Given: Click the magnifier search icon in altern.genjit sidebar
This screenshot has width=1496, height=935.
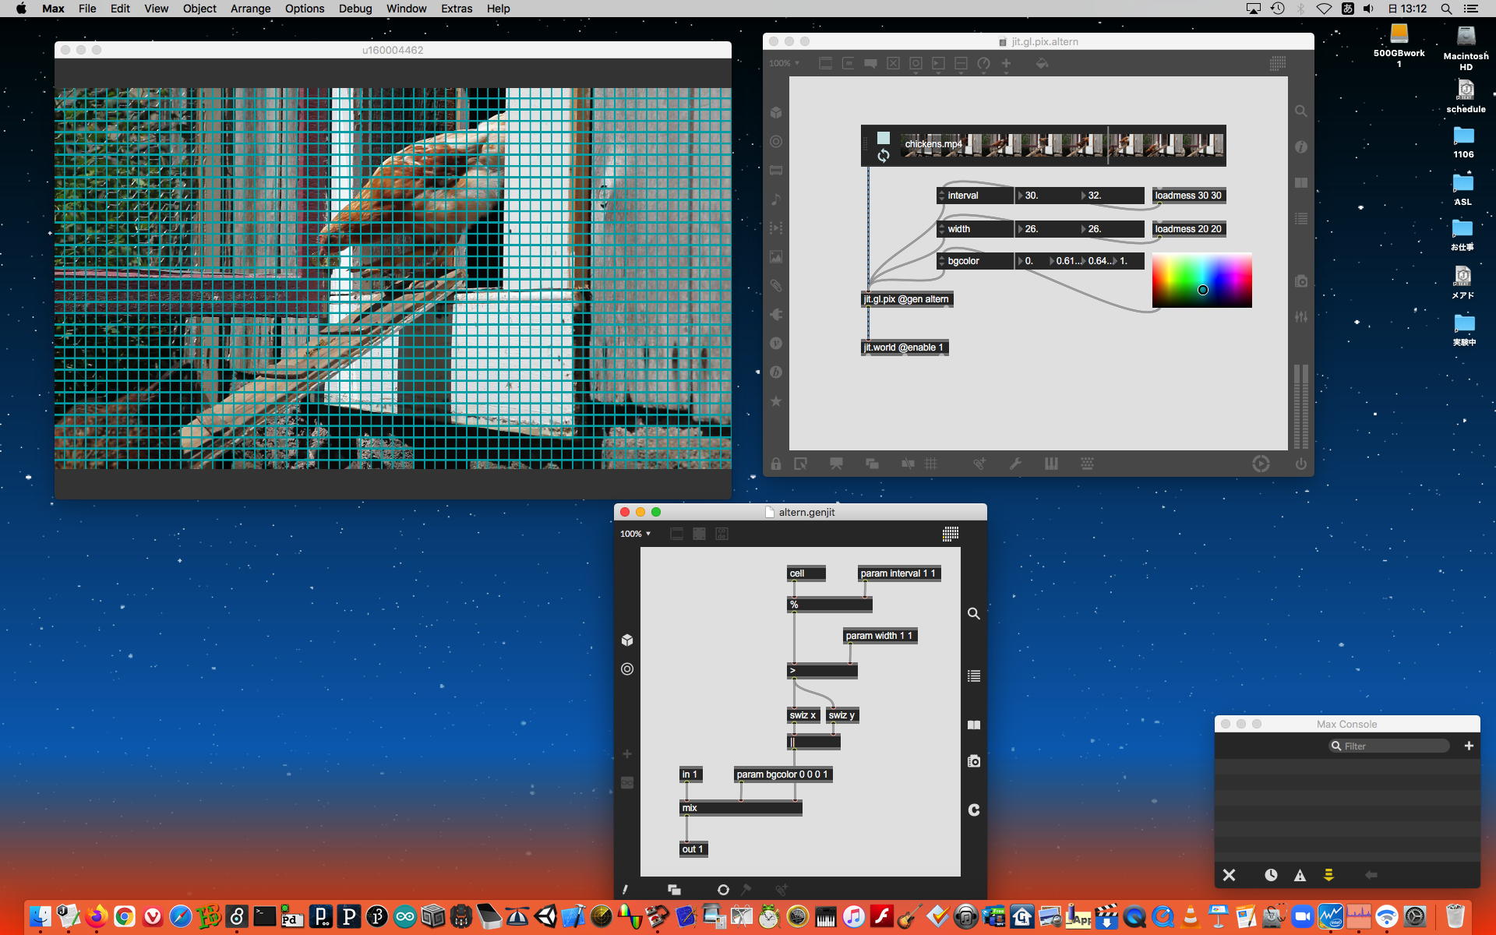Looking at the screenshot, I should 974,614.
